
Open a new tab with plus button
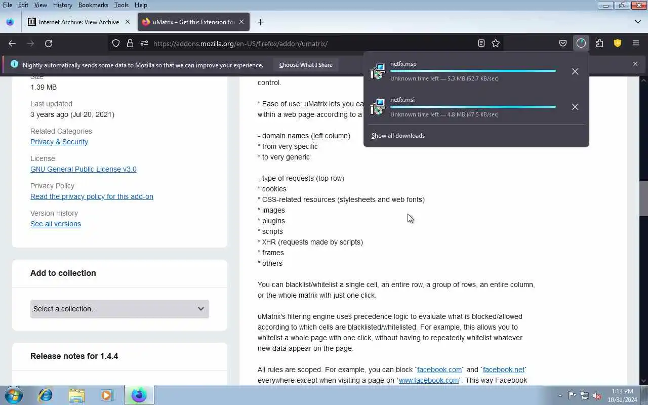click(x=260, y=22)
